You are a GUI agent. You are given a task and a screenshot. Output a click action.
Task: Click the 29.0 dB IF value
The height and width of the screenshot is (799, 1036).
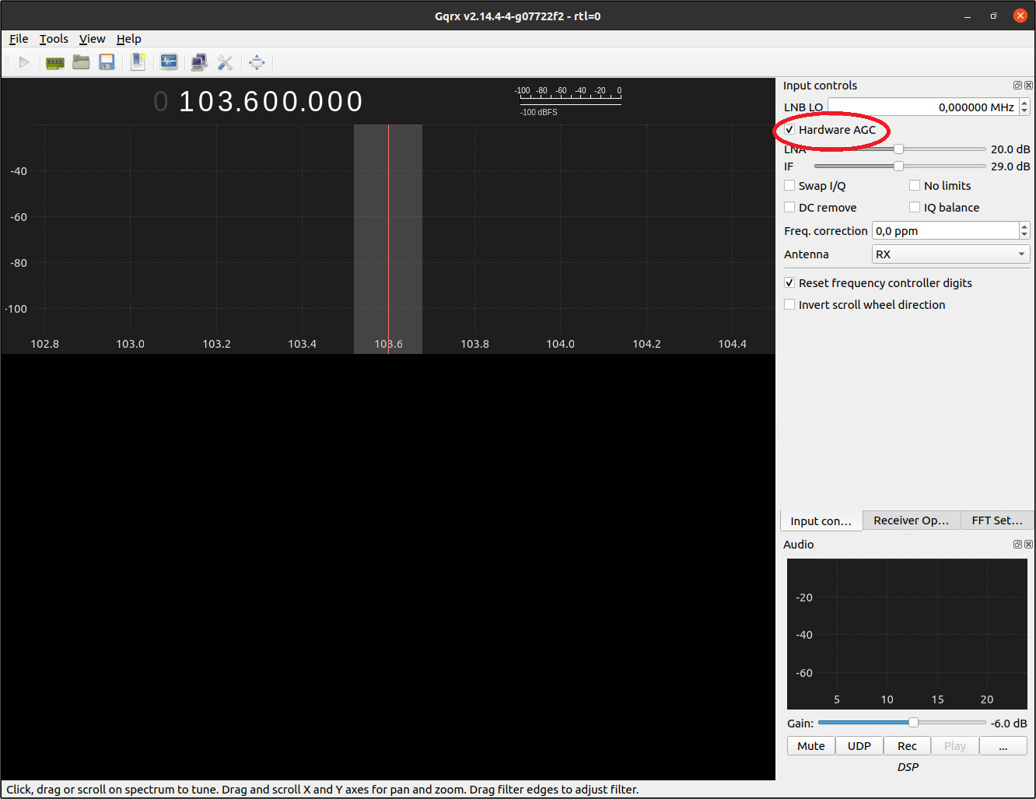pyautogui.click(x=1010, y=166)
